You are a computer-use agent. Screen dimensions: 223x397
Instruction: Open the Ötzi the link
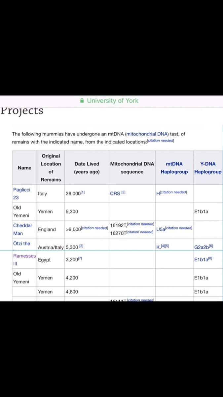click(22, 243)
